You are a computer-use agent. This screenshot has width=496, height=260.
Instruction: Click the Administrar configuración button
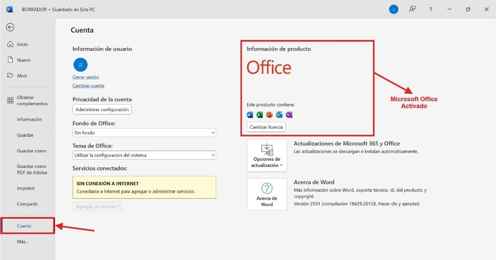102,110
